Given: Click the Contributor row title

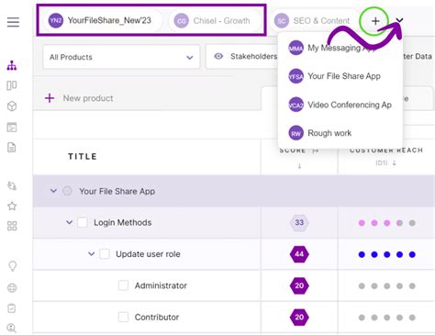Looking at the screenshot, I should tap(157, 318).
